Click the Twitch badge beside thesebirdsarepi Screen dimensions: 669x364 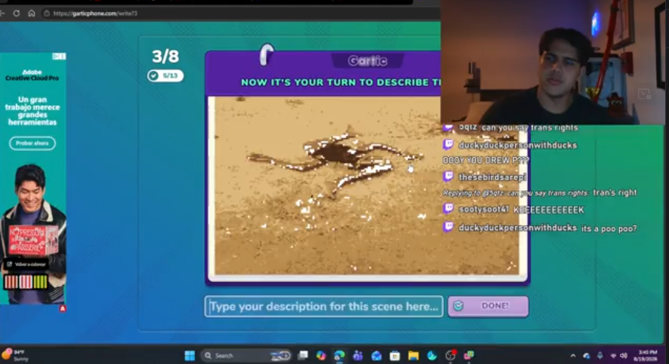(448, 176)
